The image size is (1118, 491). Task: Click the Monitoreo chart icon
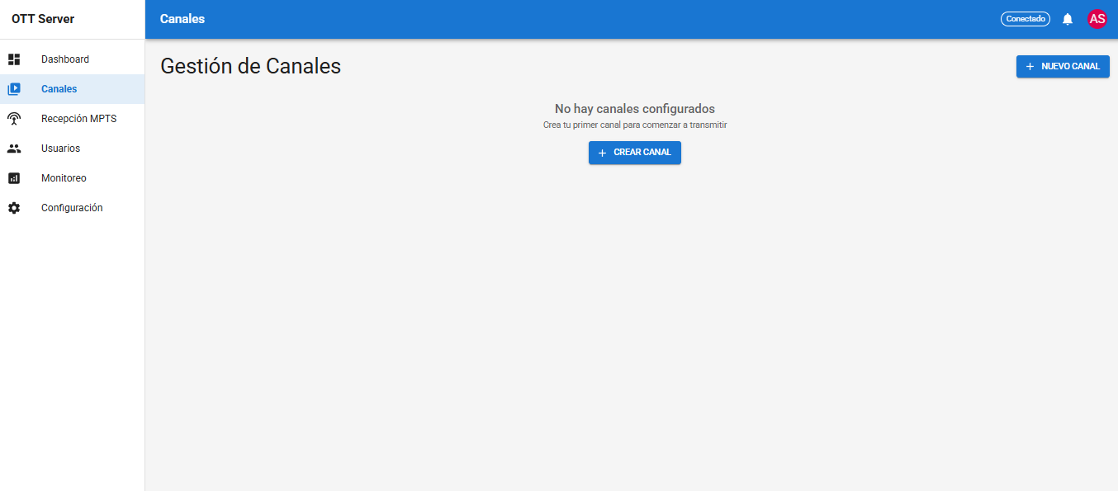coord(14,178)
